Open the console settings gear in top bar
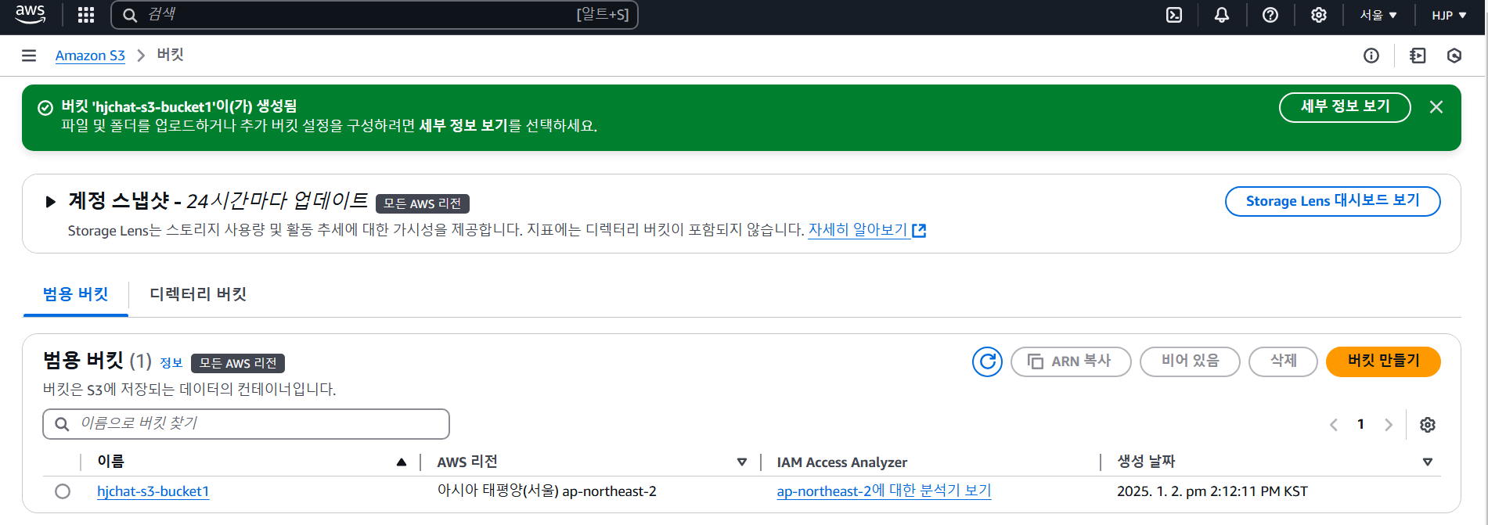The width and height of the screenshot is (1488, 525). (x=1319, y=15)
